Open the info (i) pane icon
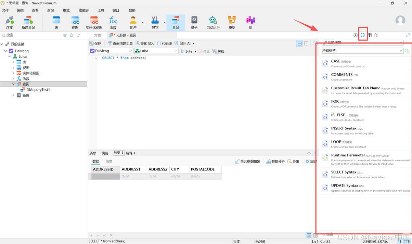Viewport: 412px width, 244px height. coord(356,35)
